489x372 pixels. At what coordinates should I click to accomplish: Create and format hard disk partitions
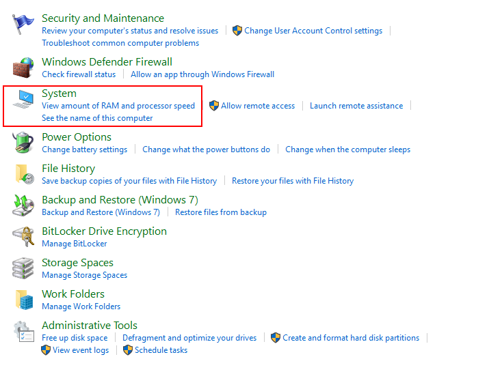[351, 338]
